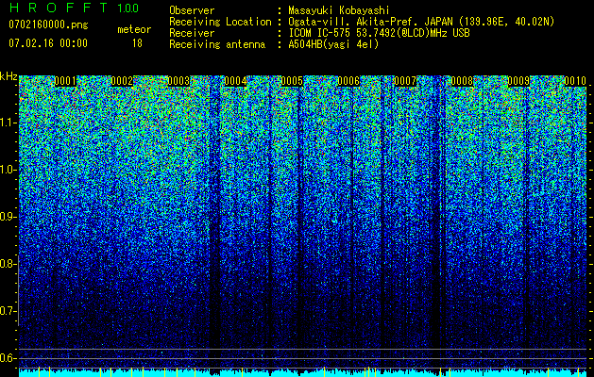This screenshot has width=594, height=377.
Task: Click the 1.1 frequency axis label
Action: 8,123
